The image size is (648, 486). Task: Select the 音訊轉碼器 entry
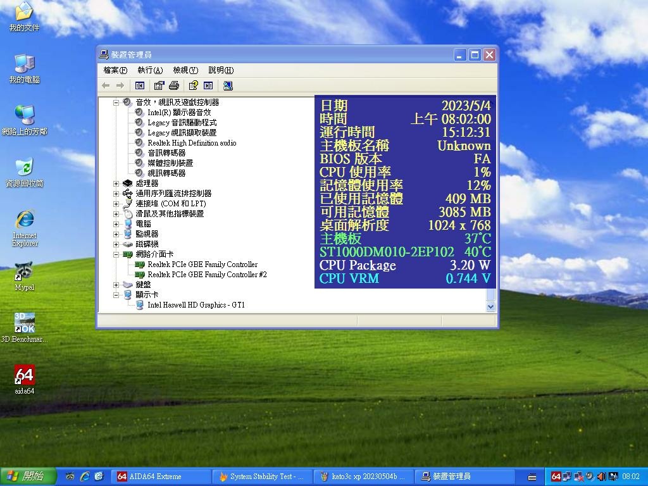166,153
